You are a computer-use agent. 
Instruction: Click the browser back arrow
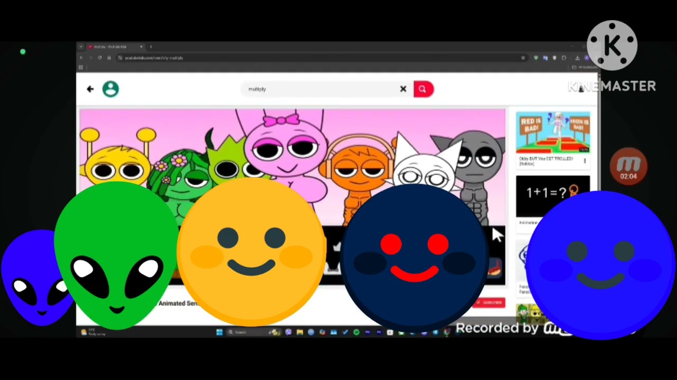pos(81,58)
